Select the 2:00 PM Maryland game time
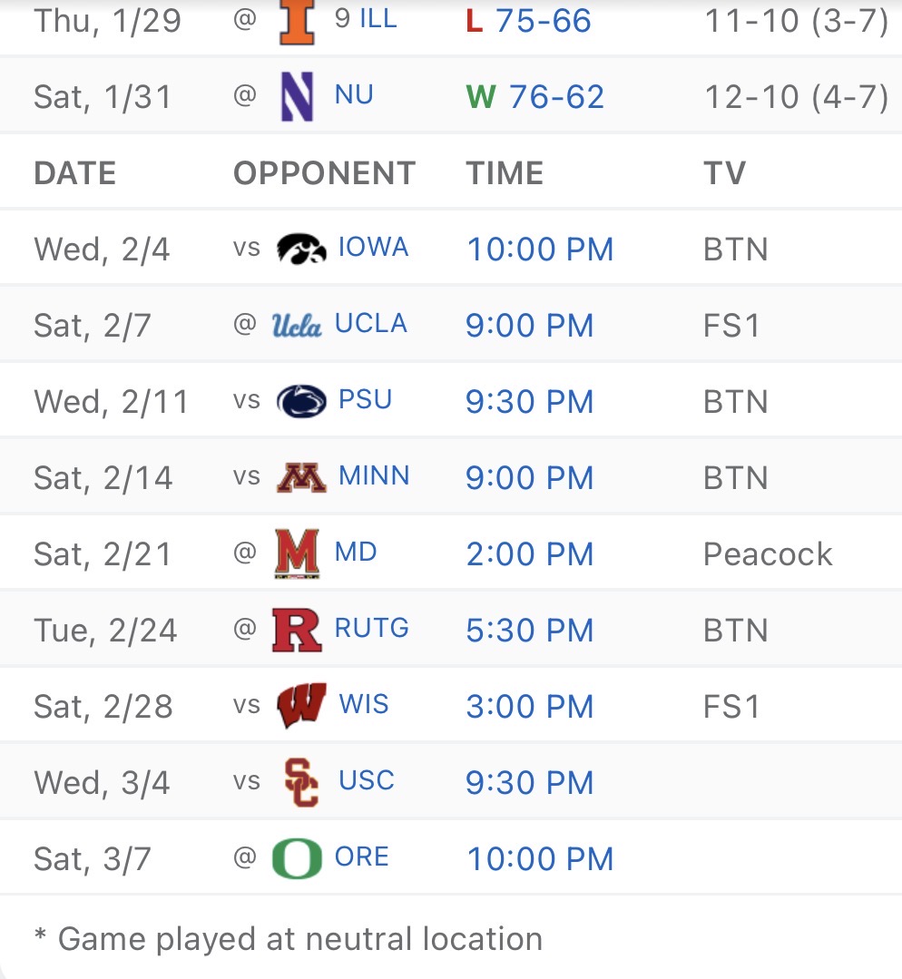 tap(530, 554)
